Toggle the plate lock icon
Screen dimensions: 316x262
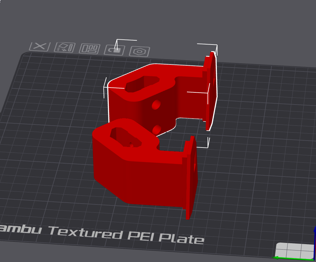(x=115, y=50)
